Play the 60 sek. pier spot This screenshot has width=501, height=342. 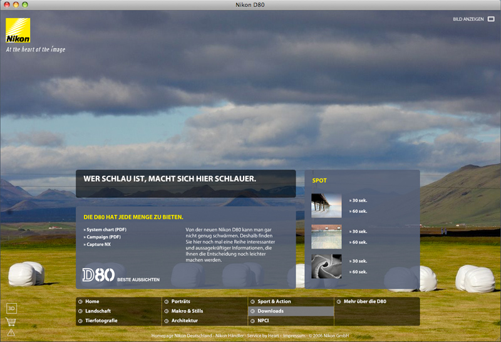(358, 211)
